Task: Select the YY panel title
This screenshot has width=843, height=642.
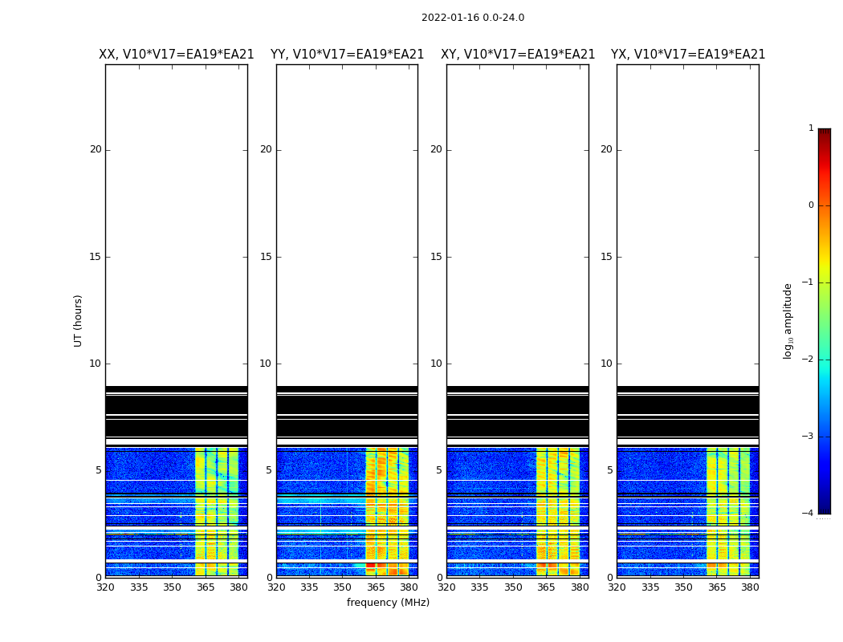Action: tap(347, 55)
